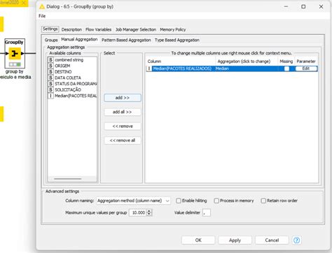Select the Manual Aggregation tab
Screen dimensions: 332x253
pos(79,39)
